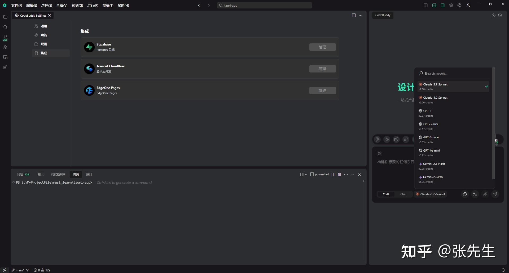This screenshot has height=273, width=509.
Task: Switch to the Chat tab in CodeBuddy
Action: [403, 194]
